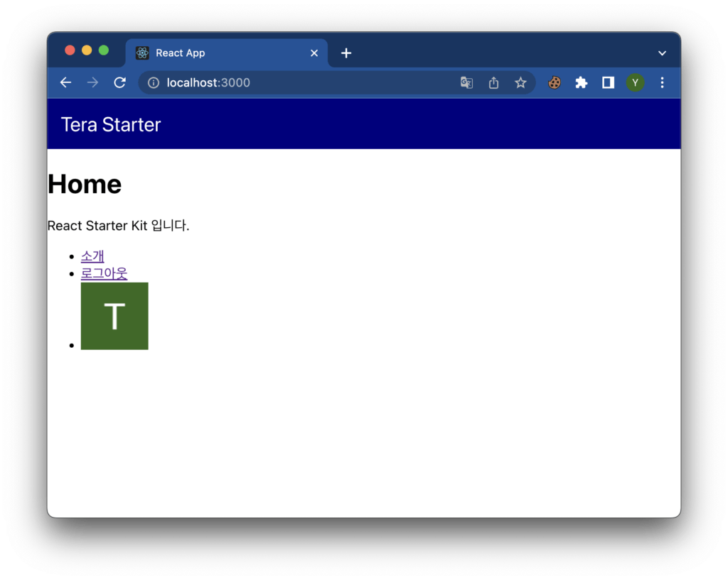Click the share page icon
Image resolution: width=728 pixels, height=580 pixels.
[x=493, y=83]
